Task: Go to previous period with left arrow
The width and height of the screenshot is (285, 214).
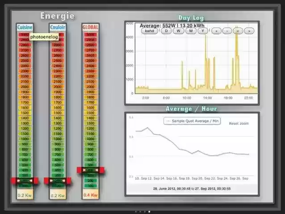Action: (238, 31)
